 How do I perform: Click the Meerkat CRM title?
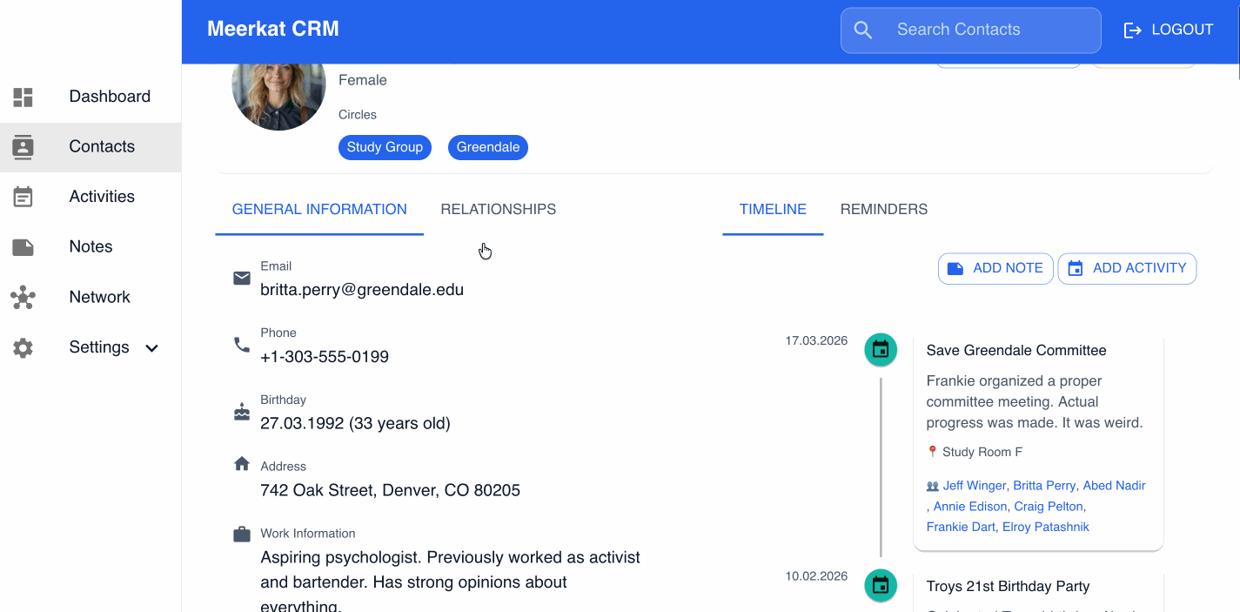(273, 30)
